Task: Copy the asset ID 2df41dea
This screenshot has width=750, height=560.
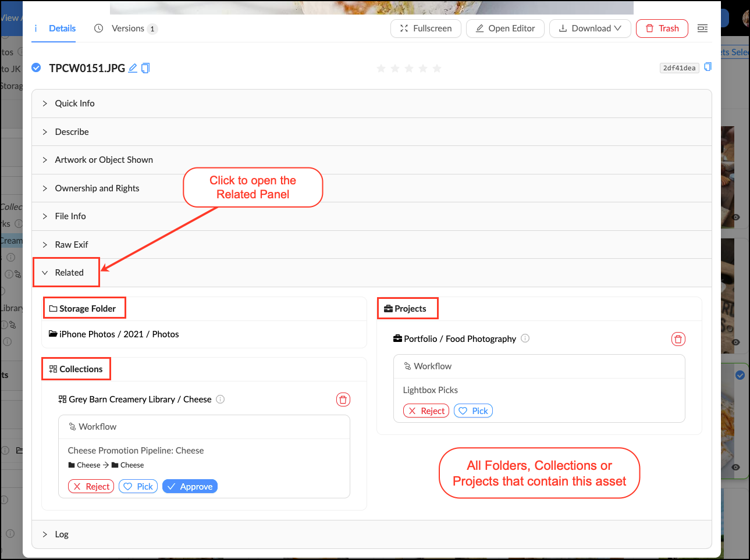Action: click(708, 67)
